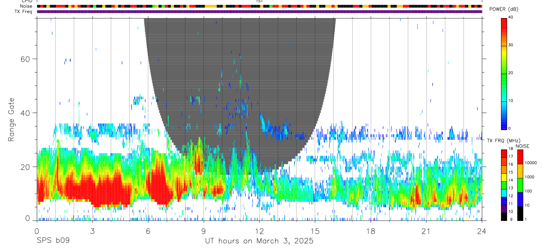The height and width of the screenshot is (250, 542).
Task: Click the "10000" label on the NOISE legend
Action: 531,163
